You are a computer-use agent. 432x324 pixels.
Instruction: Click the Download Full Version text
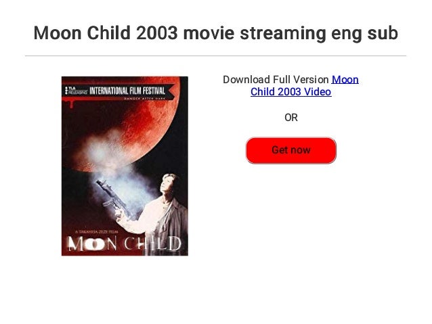click(276, 80)
